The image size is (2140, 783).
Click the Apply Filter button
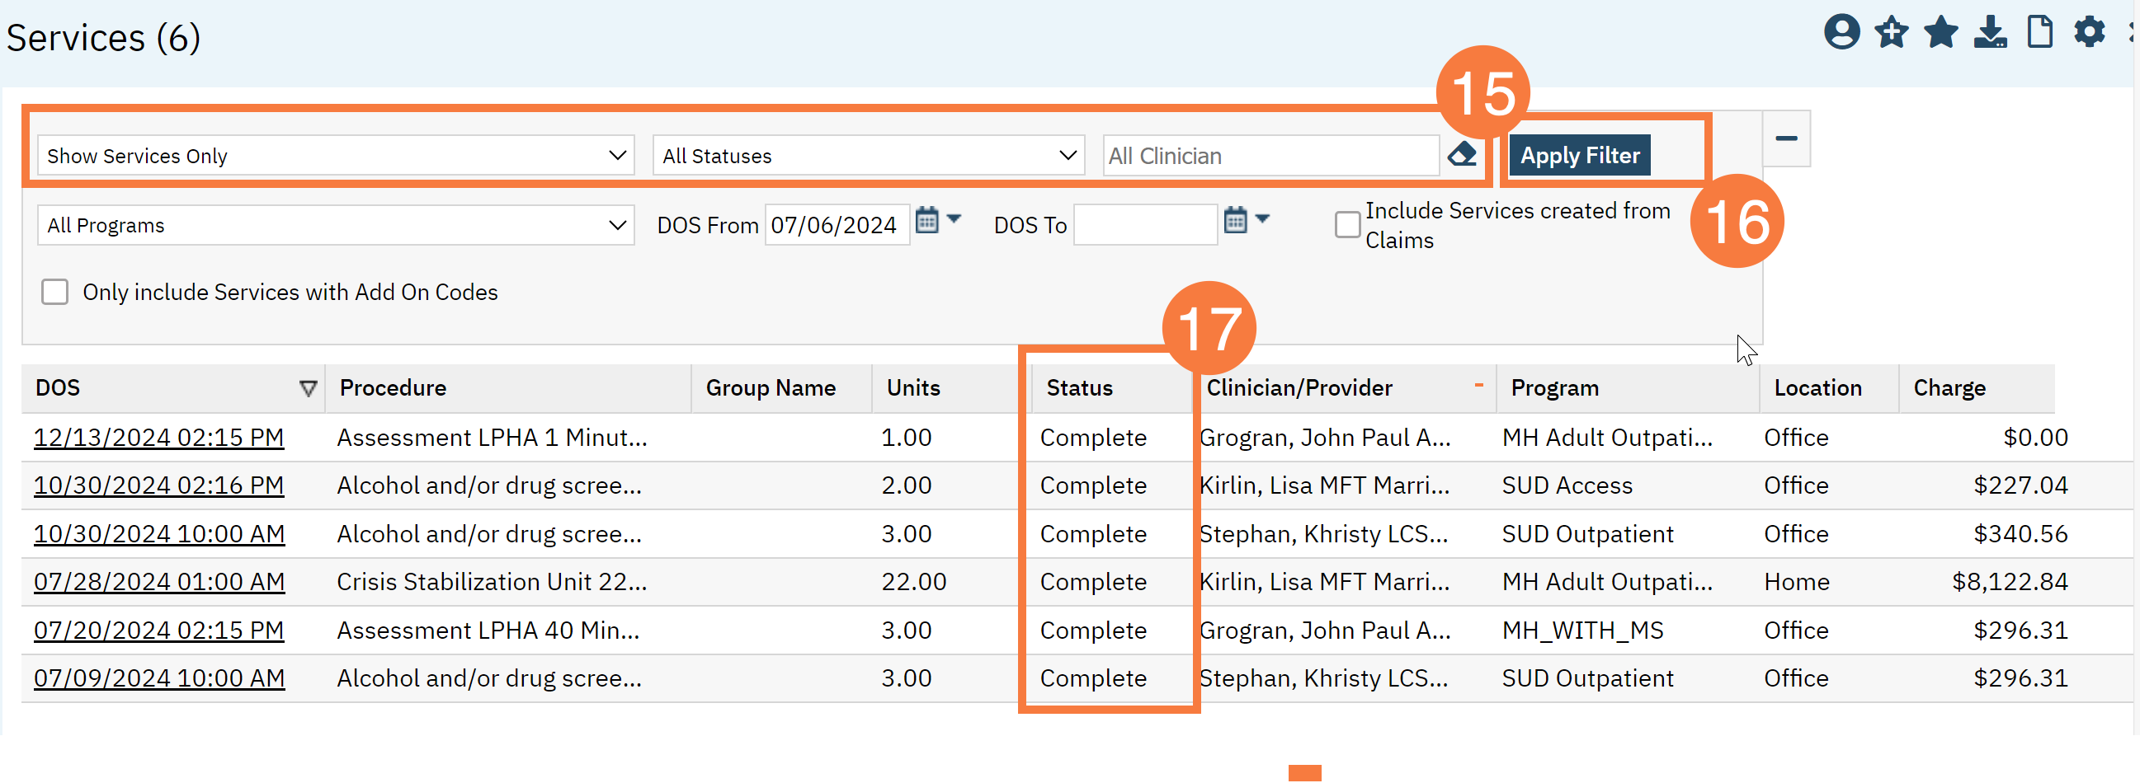coord(1579,156)
